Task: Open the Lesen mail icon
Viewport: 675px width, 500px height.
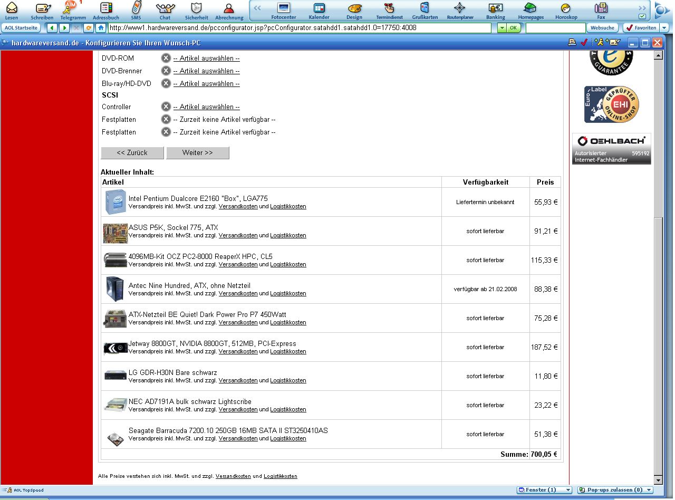Action: (x=11, y=10)
